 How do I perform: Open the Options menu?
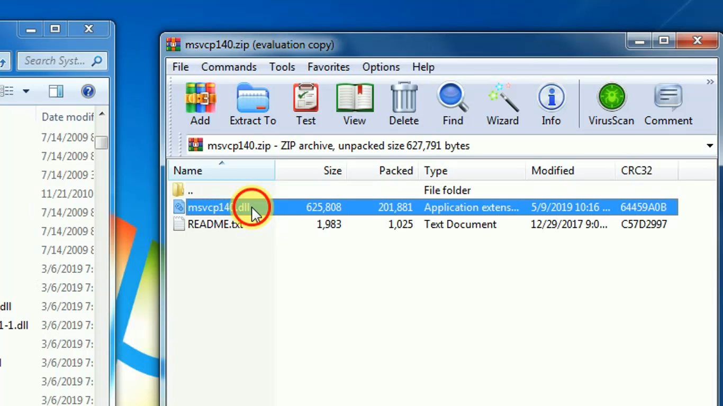(381, 67)
